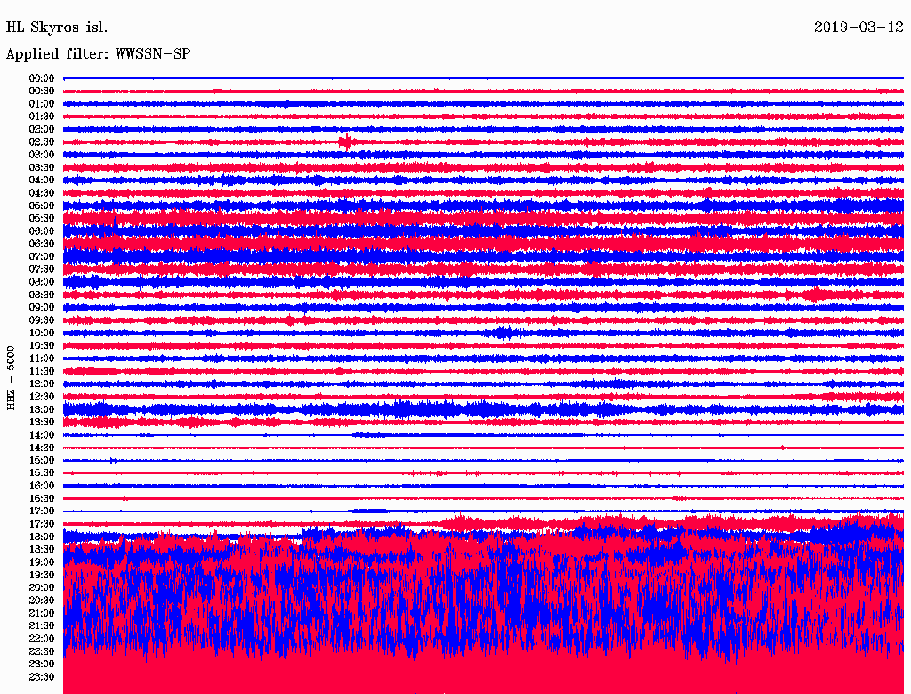Click the '07:00' time label
911x694 pixels.
click(42, 256)
